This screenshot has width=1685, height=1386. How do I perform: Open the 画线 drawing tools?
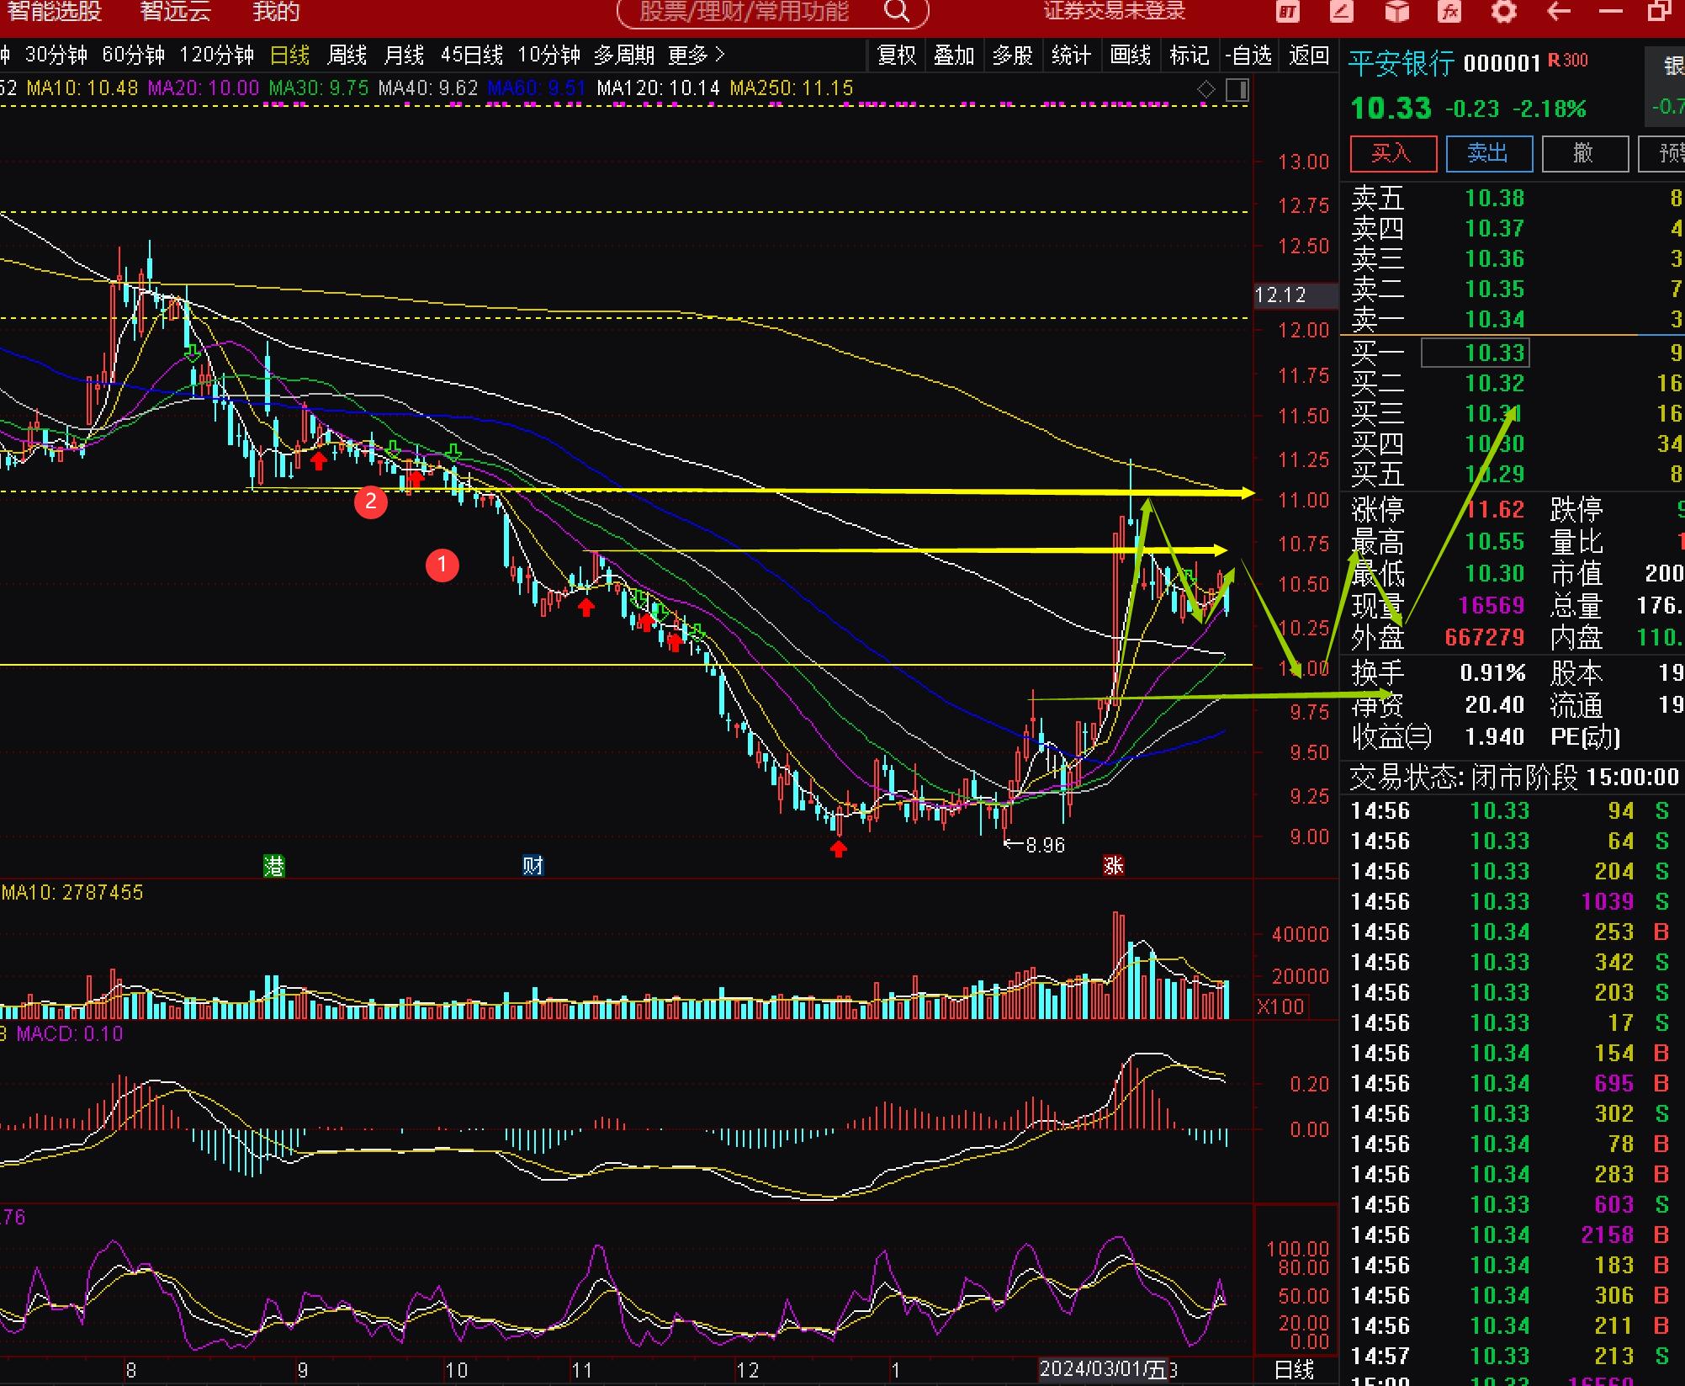click(1130, 56)
